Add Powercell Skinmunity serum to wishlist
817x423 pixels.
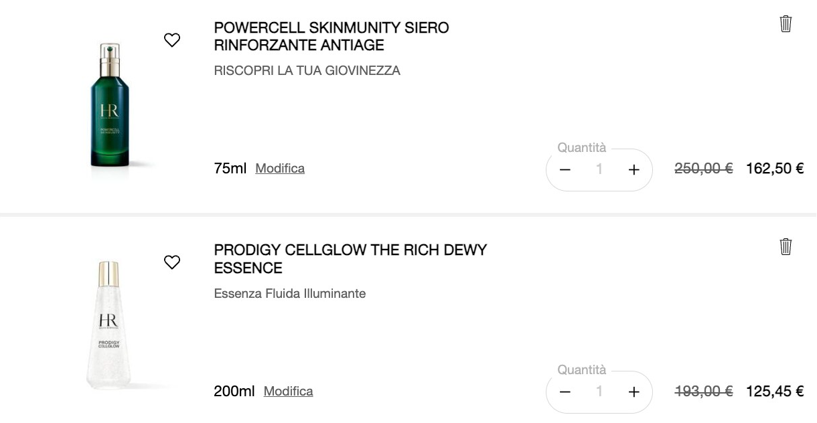click(172, 40)
